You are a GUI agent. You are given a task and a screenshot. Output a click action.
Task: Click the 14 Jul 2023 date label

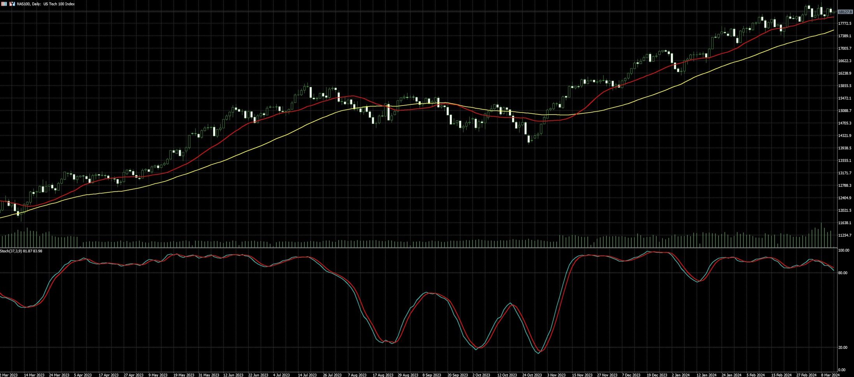(307, 375)
